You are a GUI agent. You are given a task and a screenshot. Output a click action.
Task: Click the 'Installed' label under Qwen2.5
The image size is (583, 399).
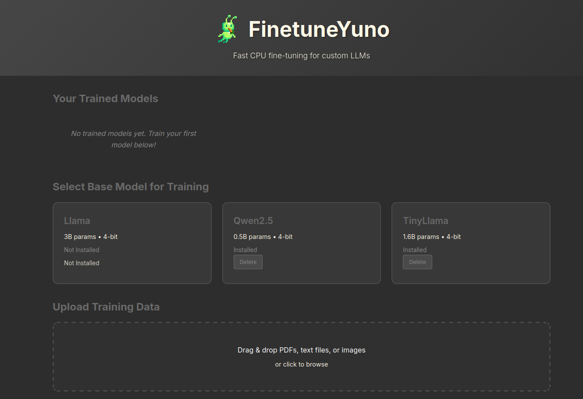[245, 249]
